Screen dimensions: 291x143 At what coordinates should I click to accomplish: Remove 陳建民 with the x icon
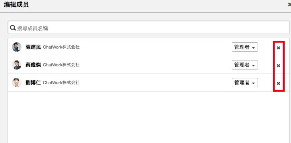pos(278,48)
